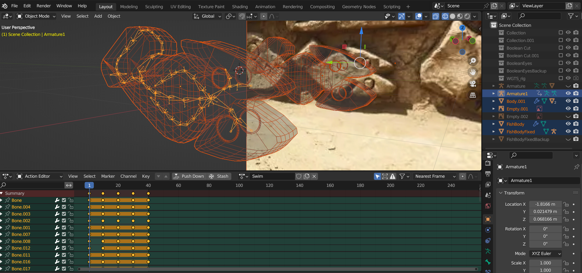Select wireframe viewport shading
Image resolution: width=582 pixels, height=273 pixels.
445,16
